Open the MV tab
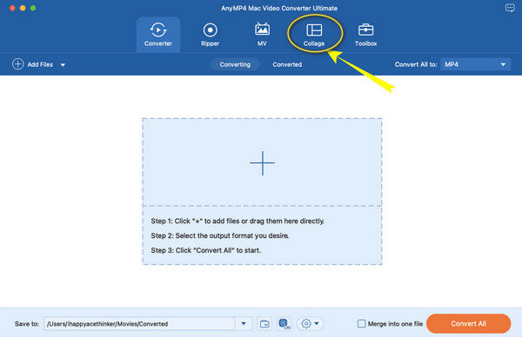The image size is (522, 337). click(262, 35)
